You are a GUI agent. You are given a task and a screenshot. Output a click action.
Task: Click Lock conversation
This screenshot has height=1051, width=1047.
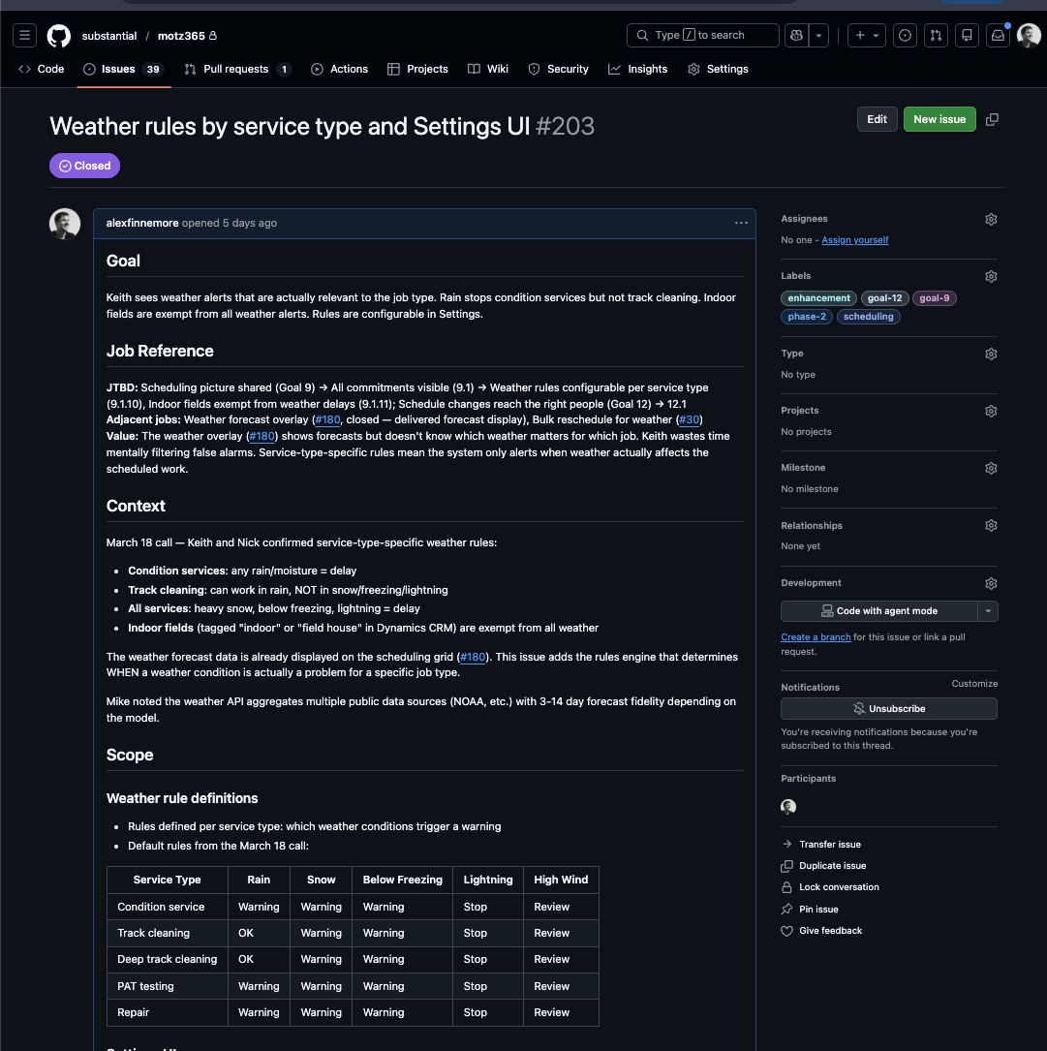[830, 886]
